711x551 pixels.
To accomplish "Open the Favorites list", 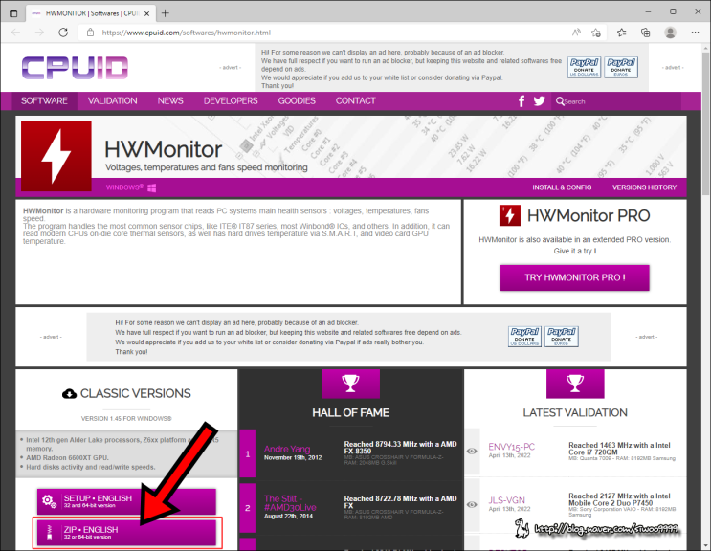I will pos(622,33).
